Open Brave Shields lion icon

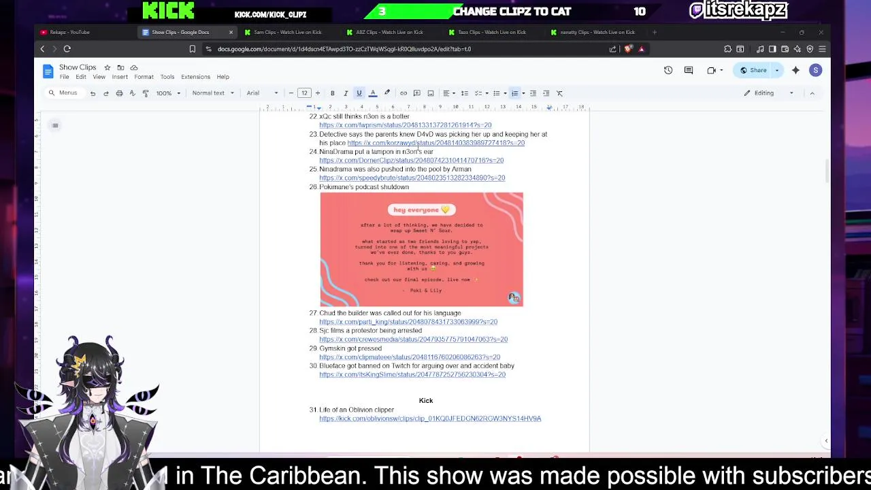pyautogui.click(x=627, y=49)
